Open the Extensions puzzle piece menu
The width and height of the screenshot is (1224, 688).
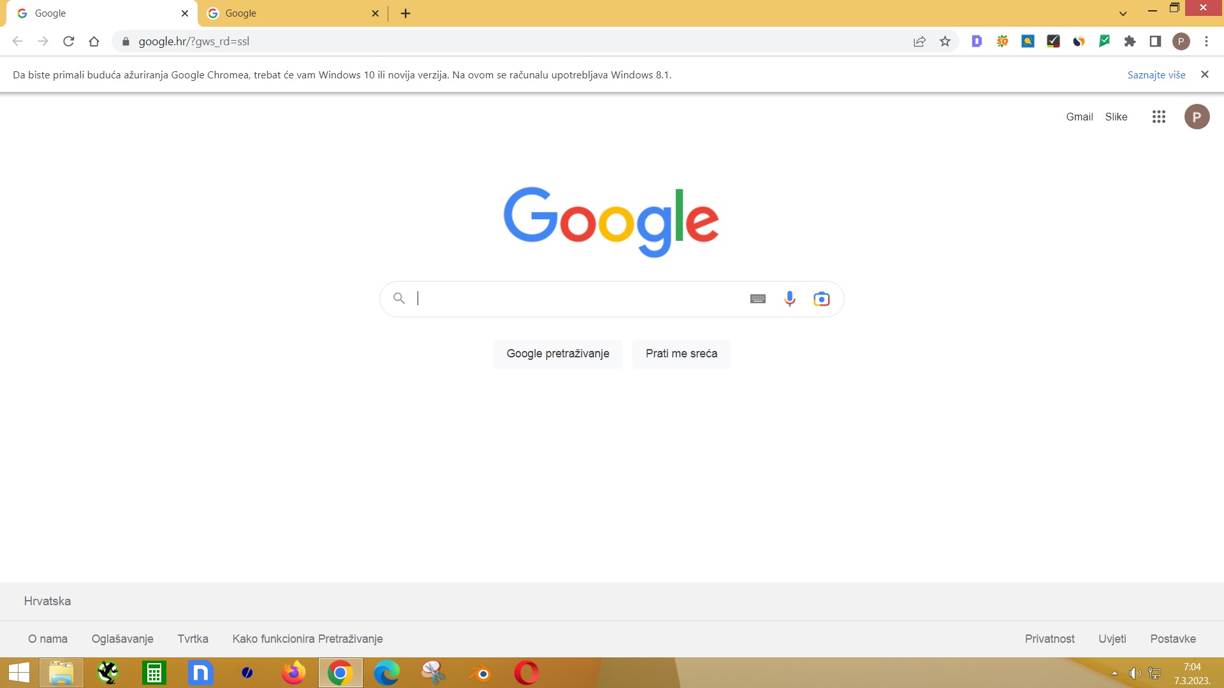(x=1130, y=41)
